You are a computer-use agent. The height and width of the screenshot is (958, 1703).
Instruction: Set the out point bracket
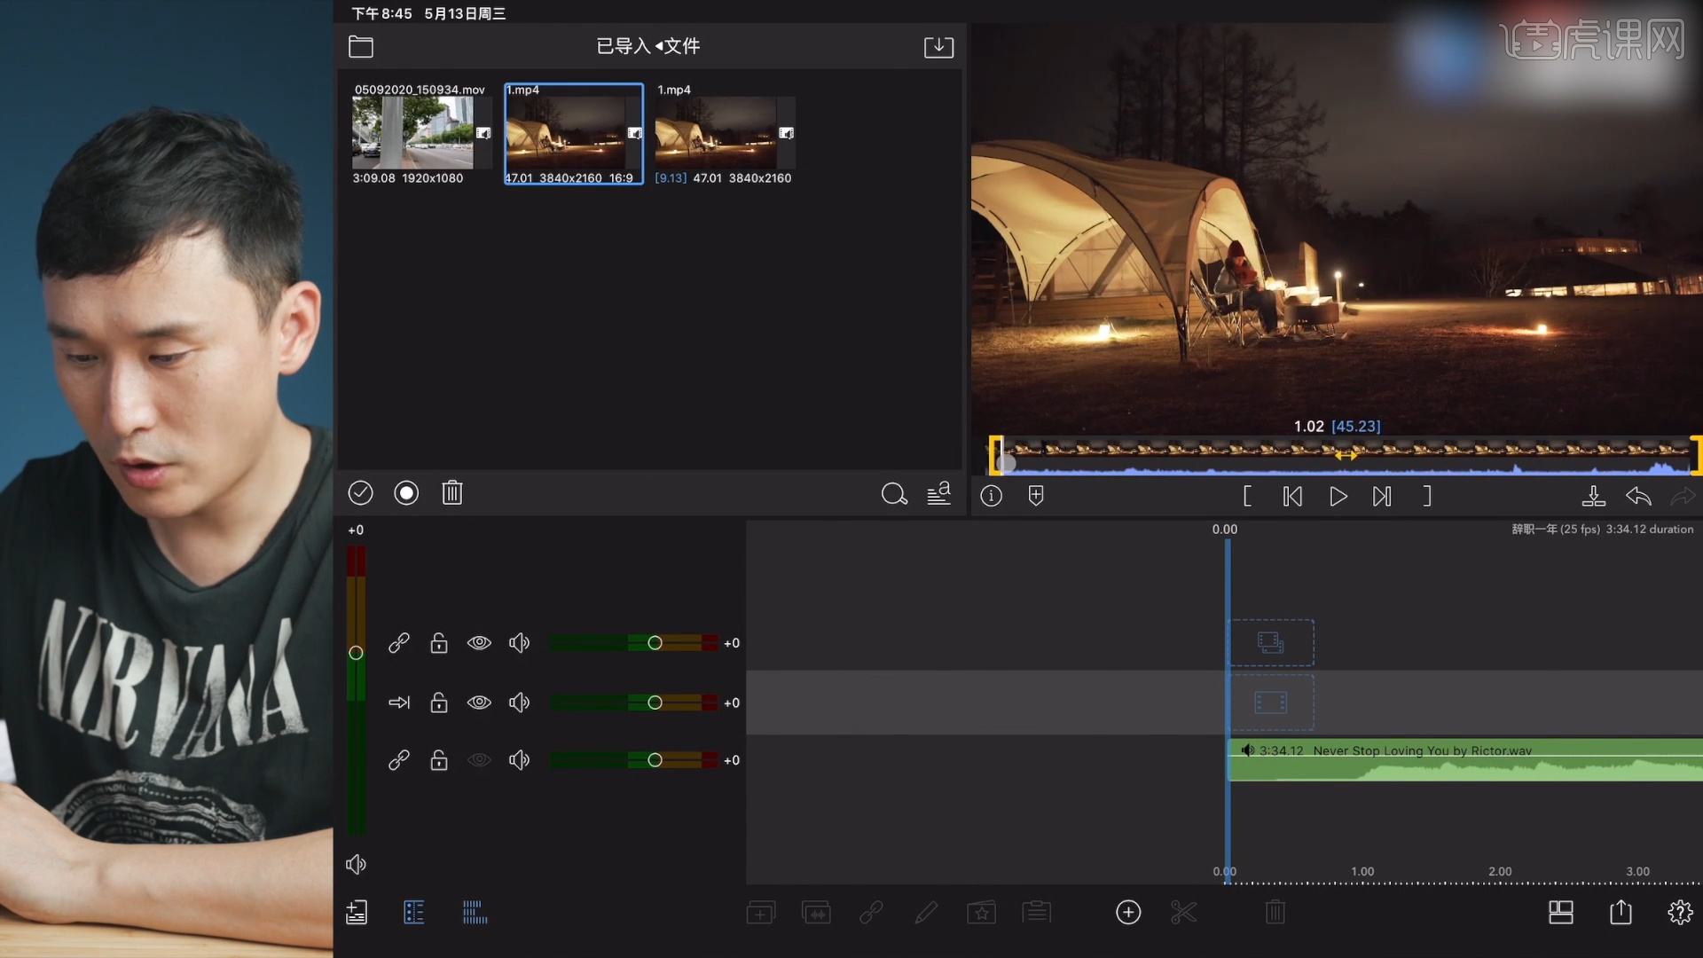[x=1427, y=496]
